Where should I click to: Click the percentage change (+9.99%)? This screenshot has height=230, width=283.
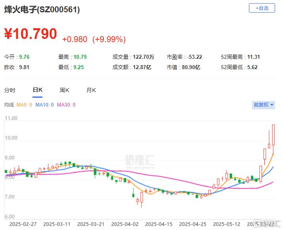pyautogui.click(x=109, y=39)
